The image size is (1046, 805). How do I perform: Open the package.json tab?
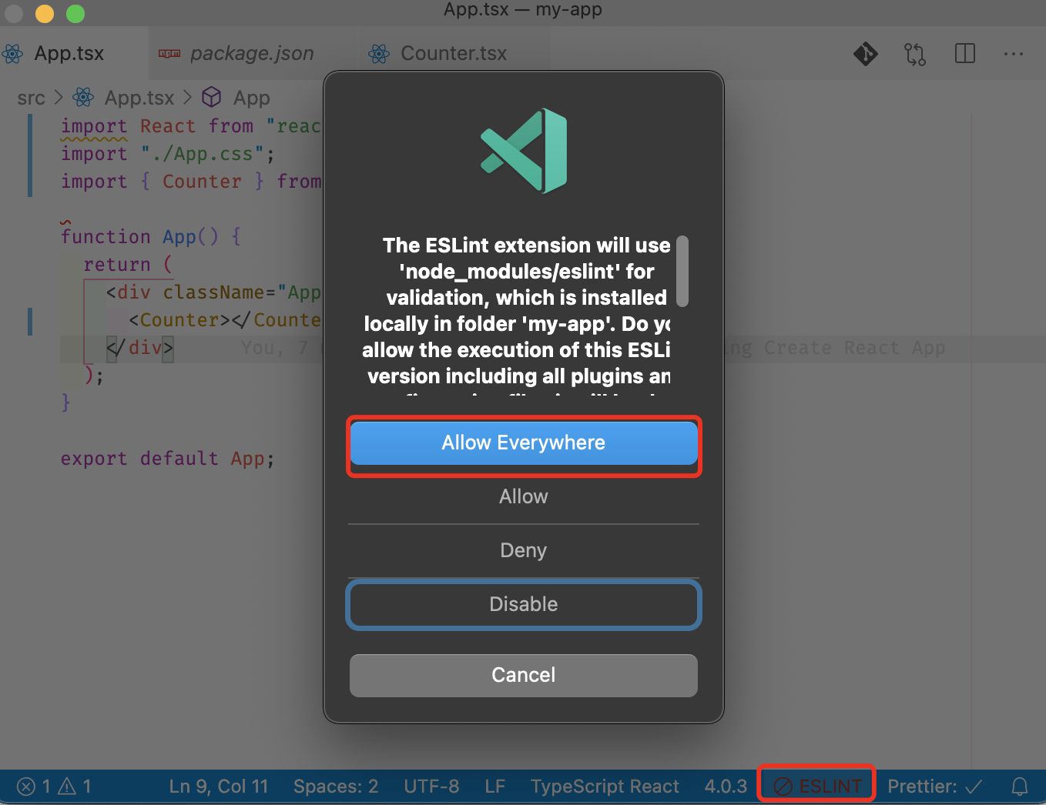(x=252, y=53)
